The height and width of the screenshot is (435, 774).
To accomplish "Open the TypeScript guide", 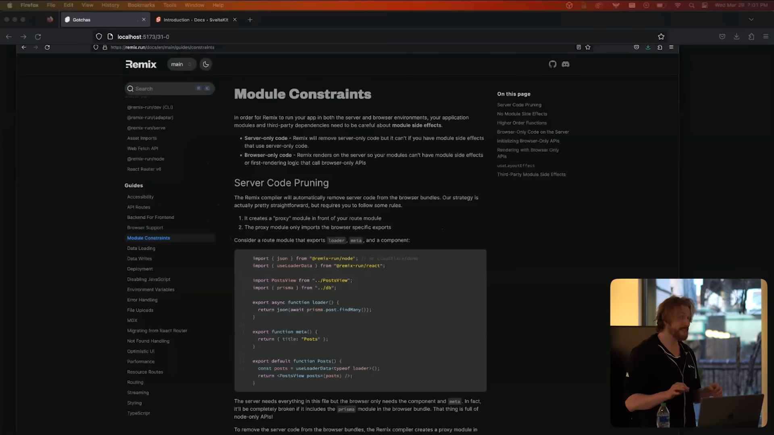I will pos(139,413).
